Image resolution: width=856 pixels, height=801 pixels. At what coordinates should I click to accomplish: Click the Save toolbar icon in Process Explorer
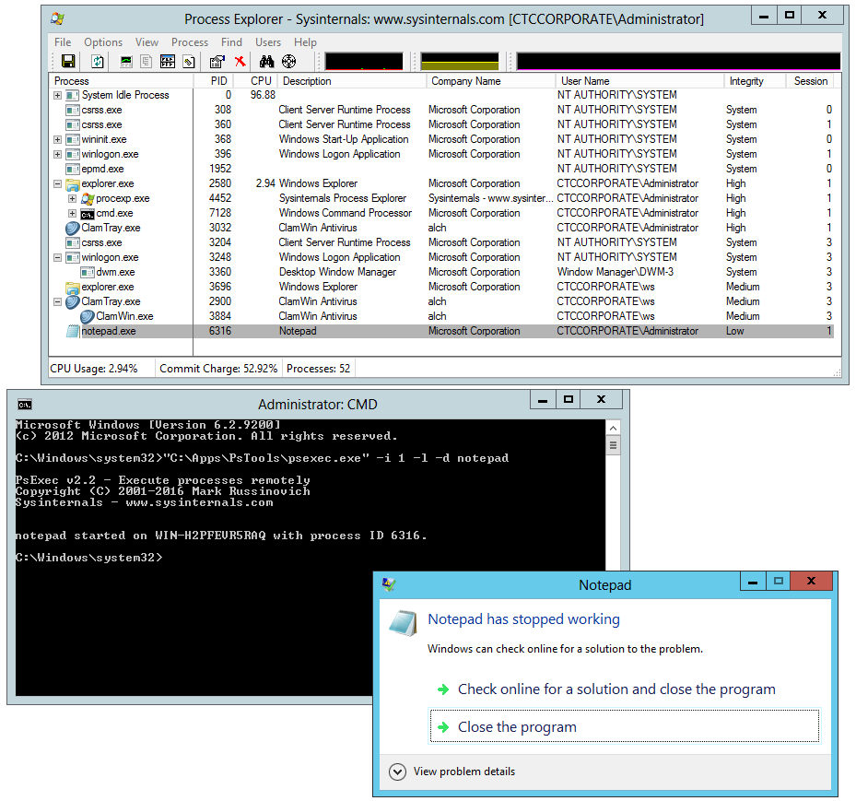pyautogui.click(x=68, y=61)
